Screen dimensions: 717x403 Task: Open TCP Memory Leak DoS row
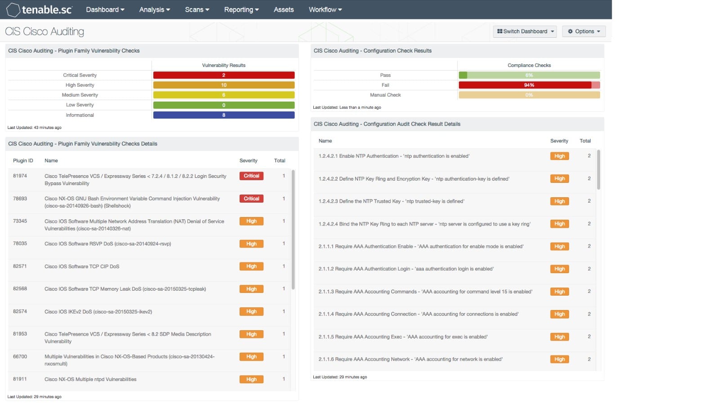pos(149,292)
